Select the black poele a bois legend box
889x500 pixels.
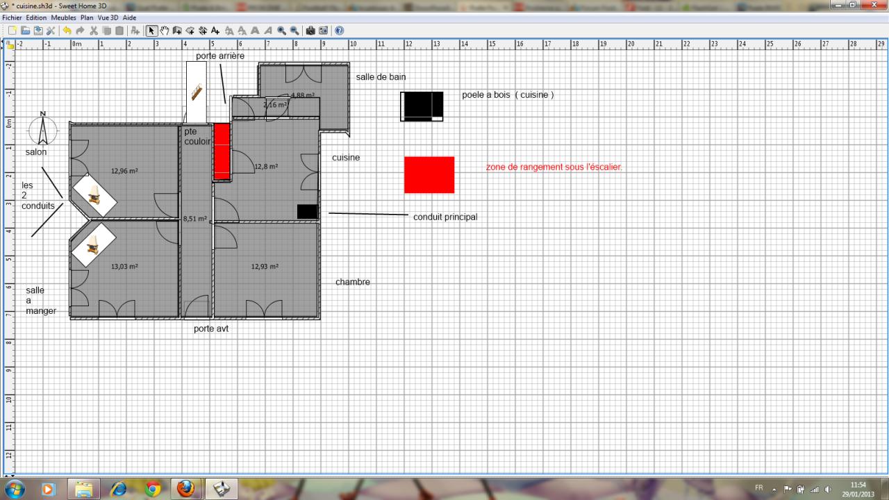tap(422, 106)
